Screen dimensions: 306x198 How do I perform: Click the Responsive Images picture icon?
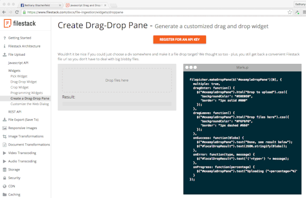5,128
